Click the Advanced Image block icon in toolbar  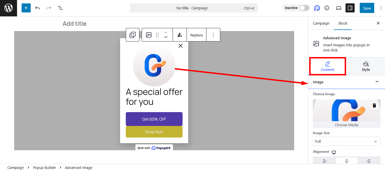148,34
